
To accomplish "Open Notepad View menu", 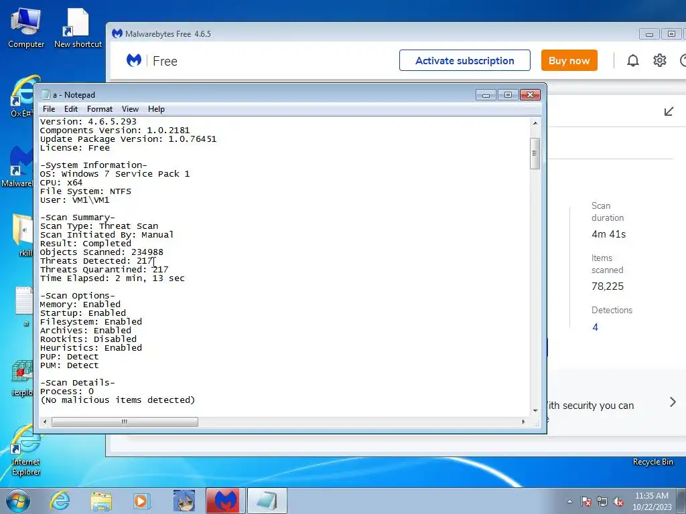I will pos(130,109).
